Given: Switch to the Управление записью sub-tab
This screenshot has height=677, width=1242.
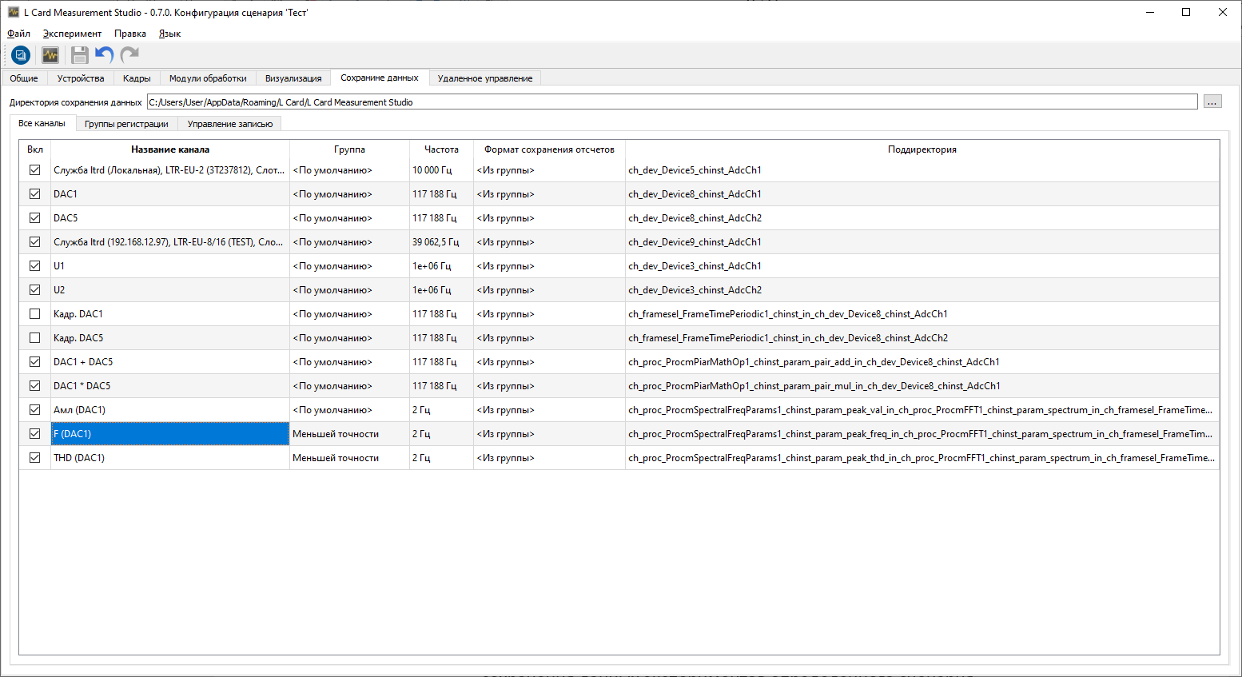Looking at the screenshot, I should [x=230, y=124].
